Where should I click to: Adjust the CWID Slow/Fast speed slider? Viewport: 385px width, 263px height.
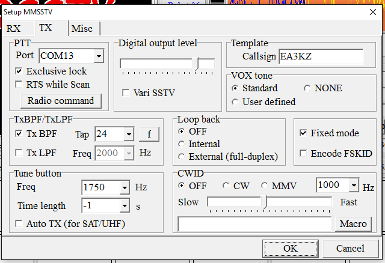coord(264,202)
